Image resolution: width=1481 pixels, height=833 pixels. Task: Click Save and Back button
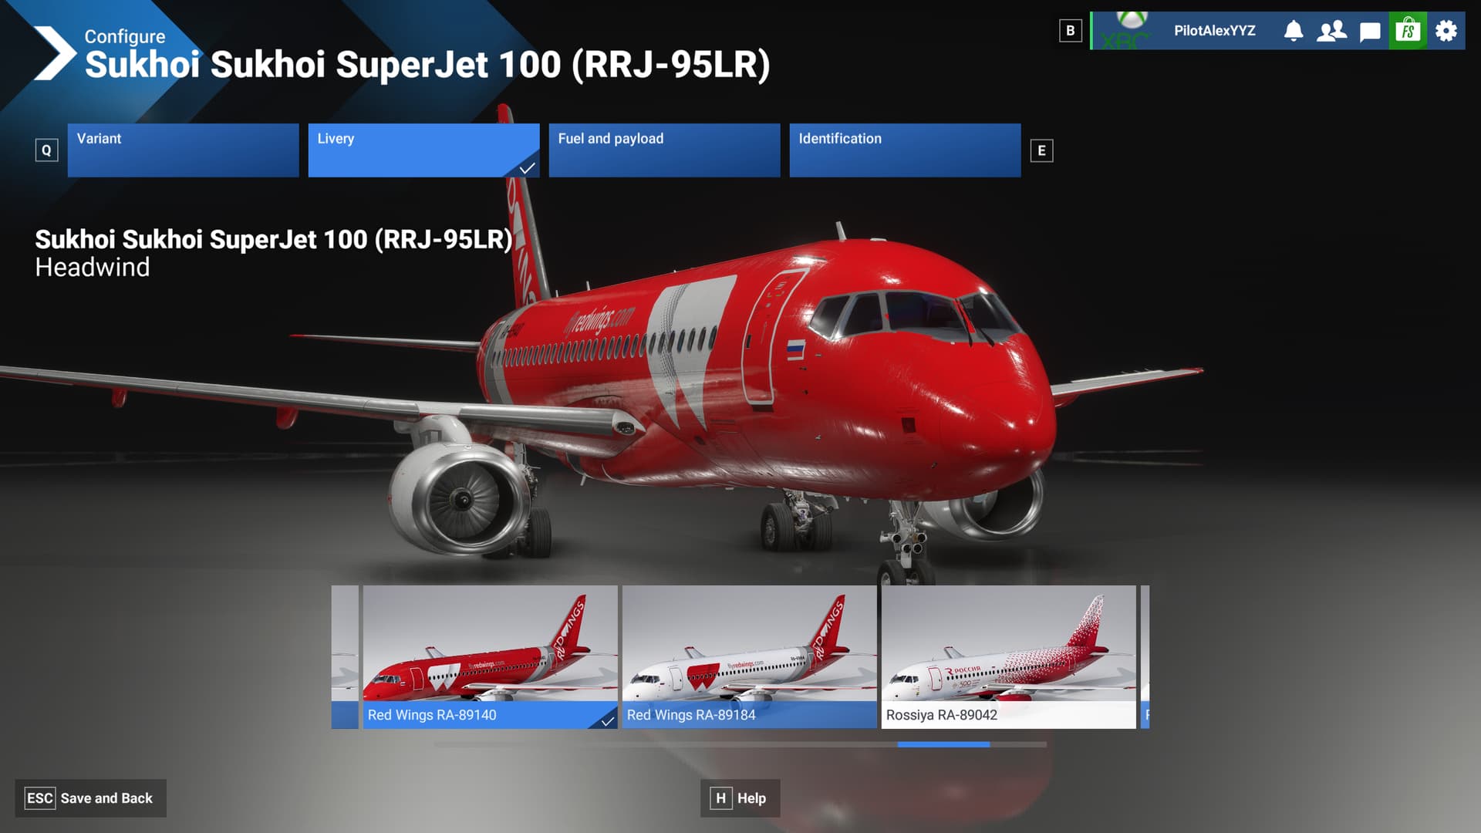coord(90,798)
